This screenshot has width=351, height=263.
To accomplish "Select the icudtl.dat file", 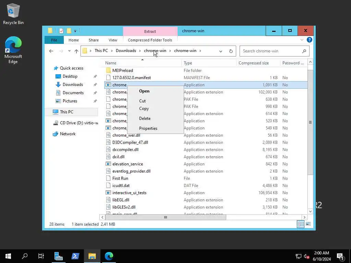I will (121, 185).
